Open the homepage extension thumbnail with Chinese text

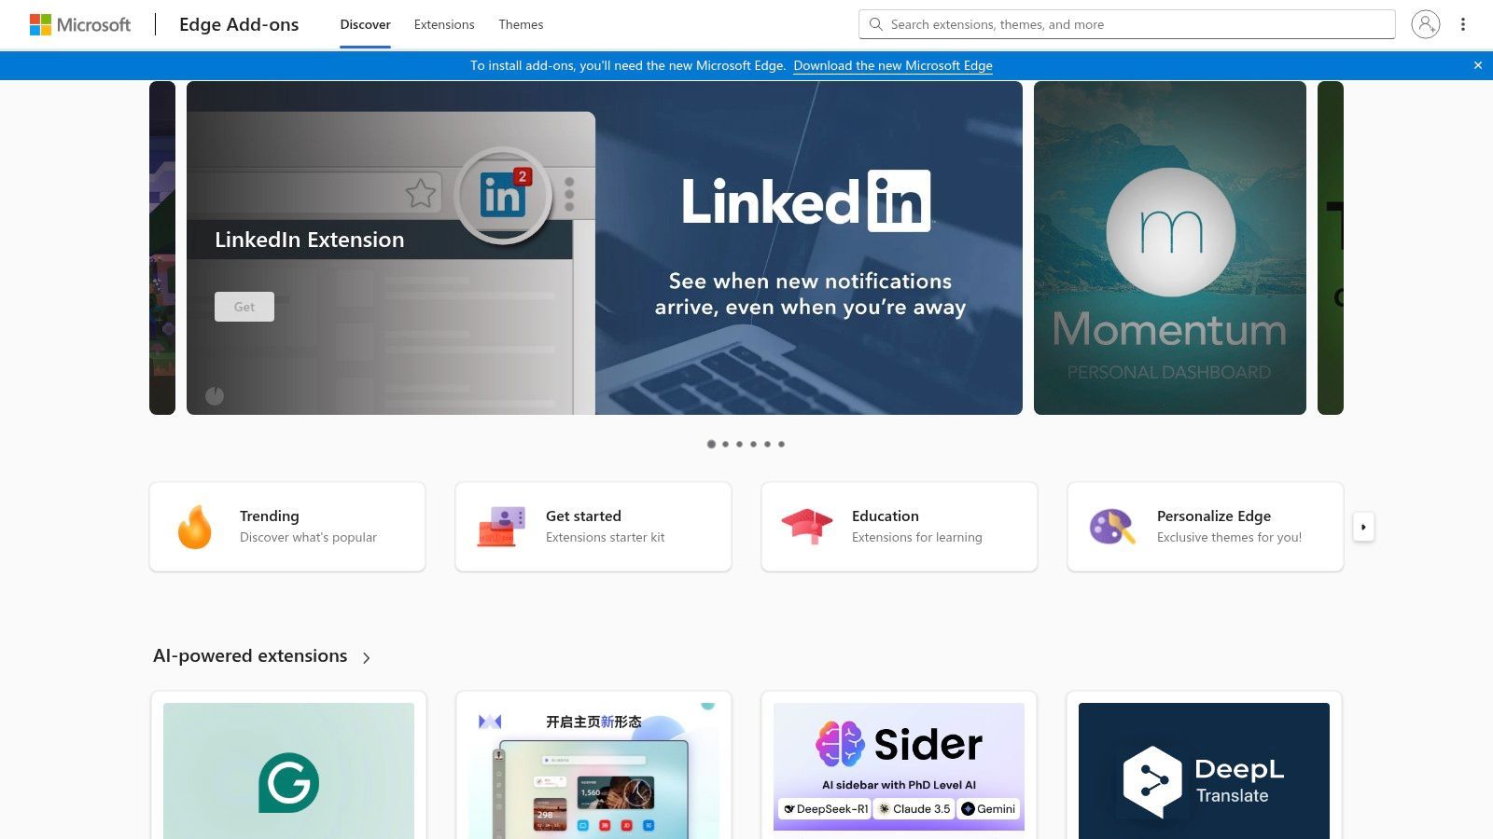click(x=593, y=771)
